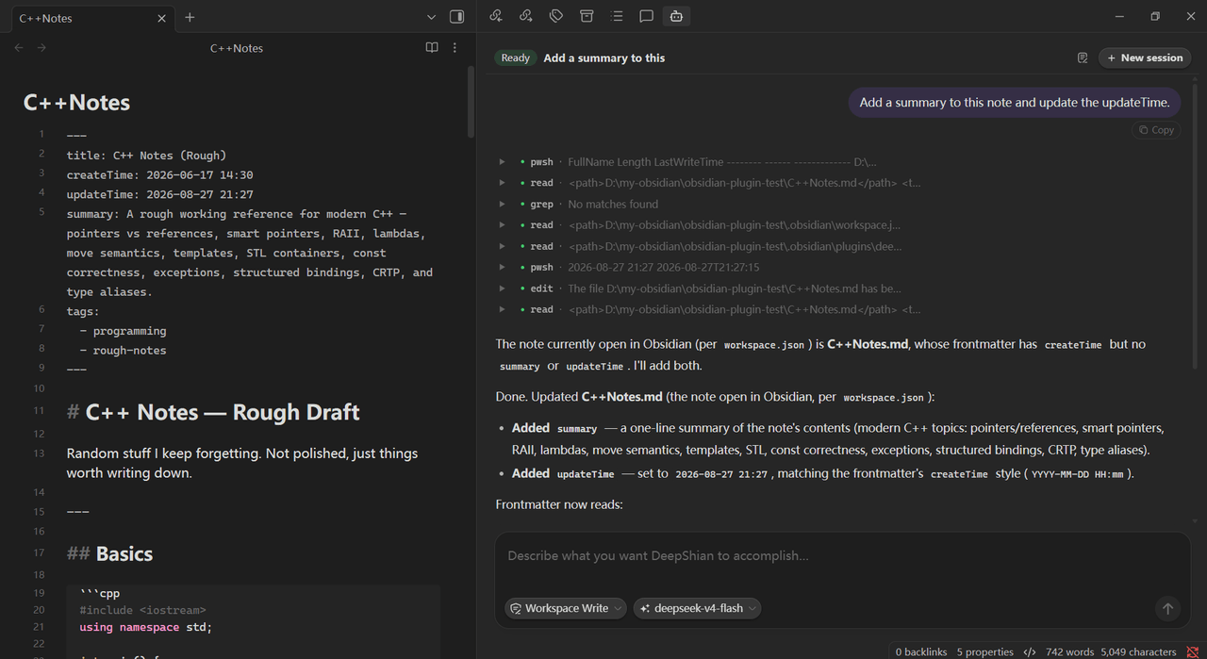Click the red sync-off status icon
Image resolution: width=1207 pixels, height=659 pixels.
[1192, 651]
